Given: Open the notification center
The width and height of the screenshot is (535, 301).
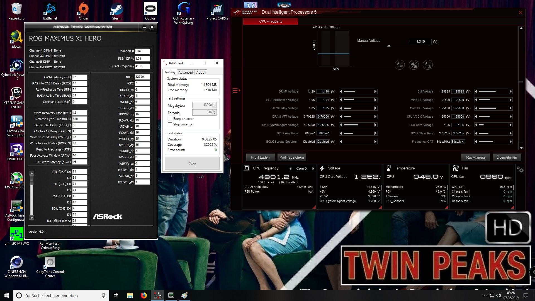Looking at the screenshot, I should pos(526,295).
